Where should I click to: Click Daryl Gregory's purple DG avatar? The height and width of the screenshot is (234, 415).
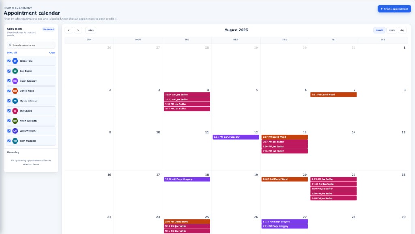pos(15,81)
